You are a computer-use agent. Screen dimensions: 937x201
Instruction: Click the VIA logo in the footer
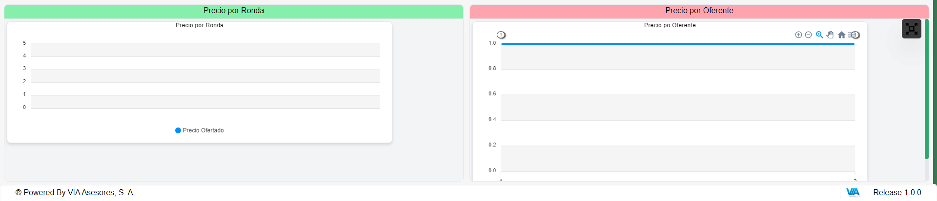[853, 192]
